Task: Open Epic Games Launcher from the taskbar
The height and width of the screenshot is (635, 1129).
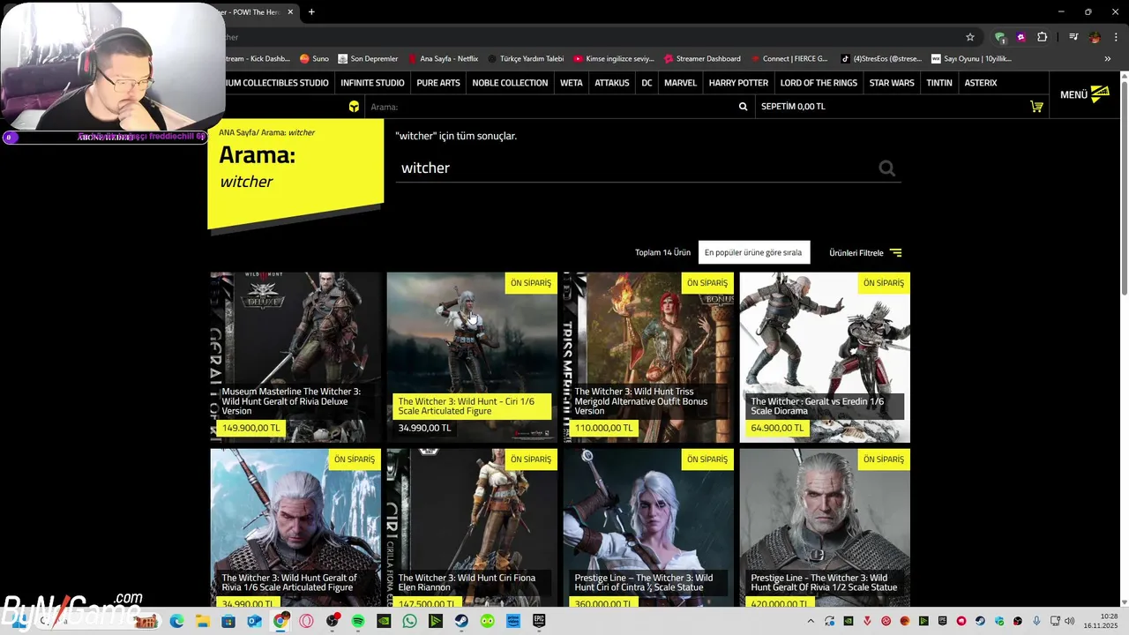Action: pyautogui.click(x=539, y=621)
